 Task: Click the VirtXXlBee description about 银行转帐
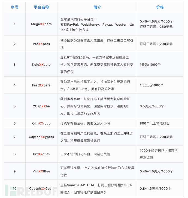pos(97,171)
